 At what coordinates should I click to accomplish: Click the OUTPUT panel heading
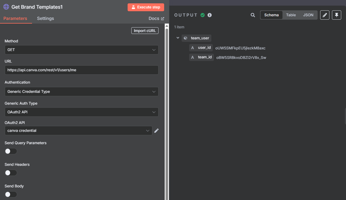[186, 15]
